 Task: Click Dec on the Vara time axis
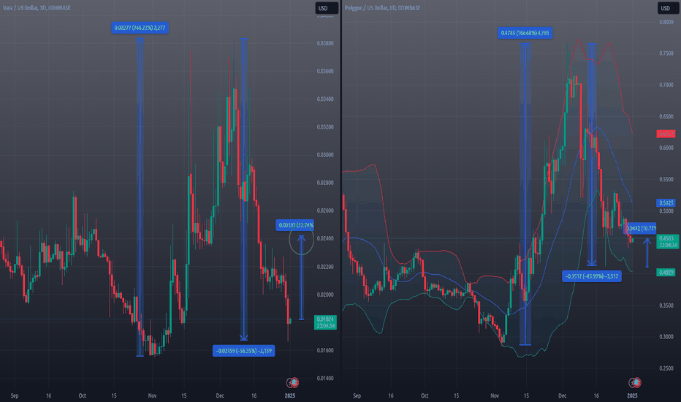click(220, 396)
